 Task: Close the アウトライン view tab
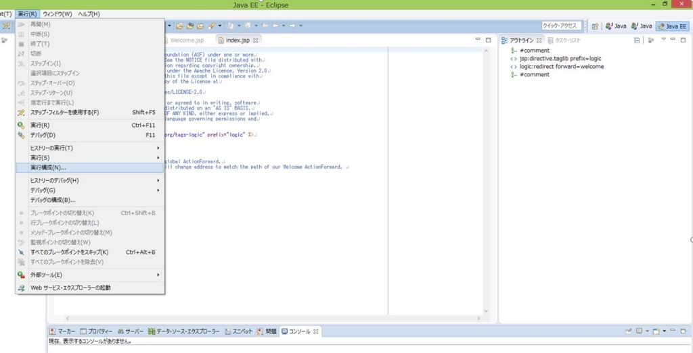click(539, 40)
